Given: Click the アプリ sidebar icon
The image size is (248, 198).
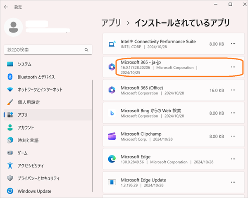Looking at the screenshot, I should point(10,115).
